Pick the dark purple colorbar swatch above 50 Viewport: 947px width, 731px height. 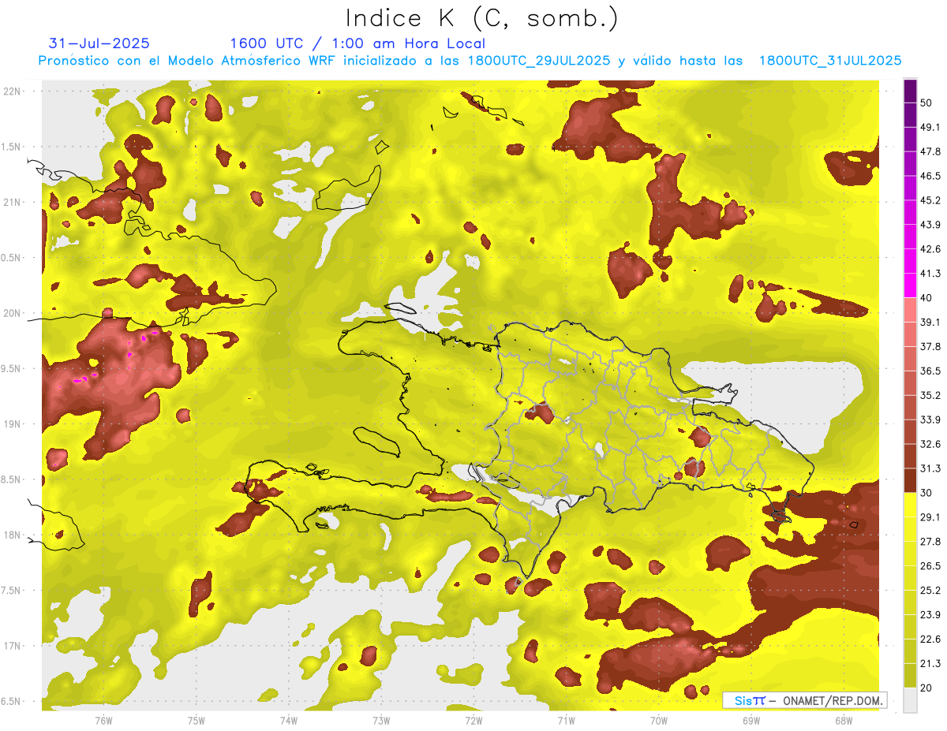coord(910,91)
